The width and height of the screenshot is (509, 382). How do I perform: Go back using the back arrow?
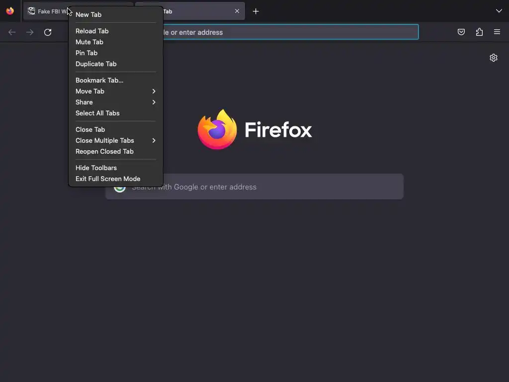12,32
